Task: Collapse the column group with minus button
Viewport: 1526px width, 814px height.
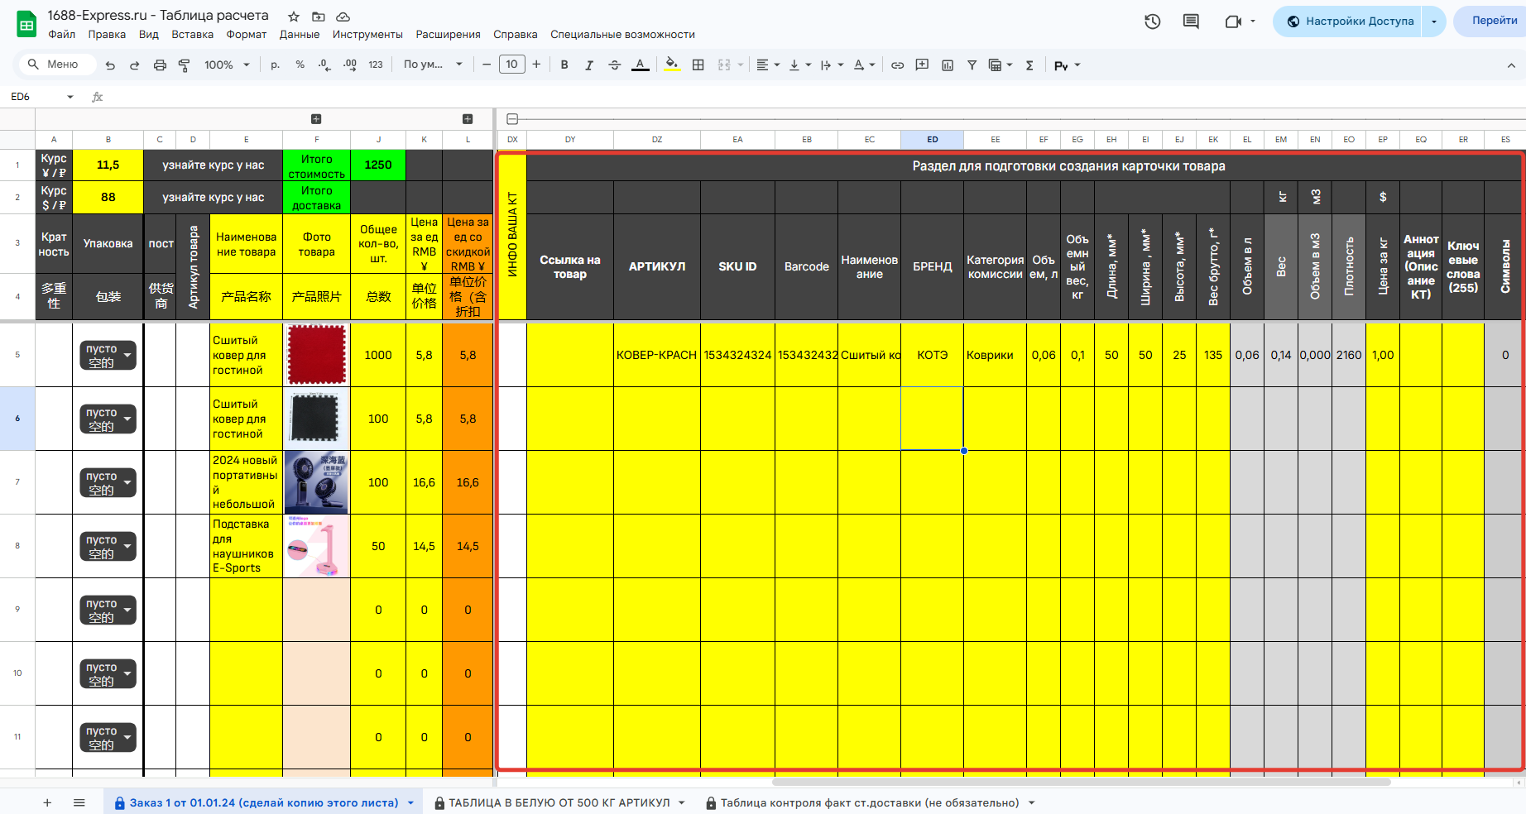Action: (512, 119)
